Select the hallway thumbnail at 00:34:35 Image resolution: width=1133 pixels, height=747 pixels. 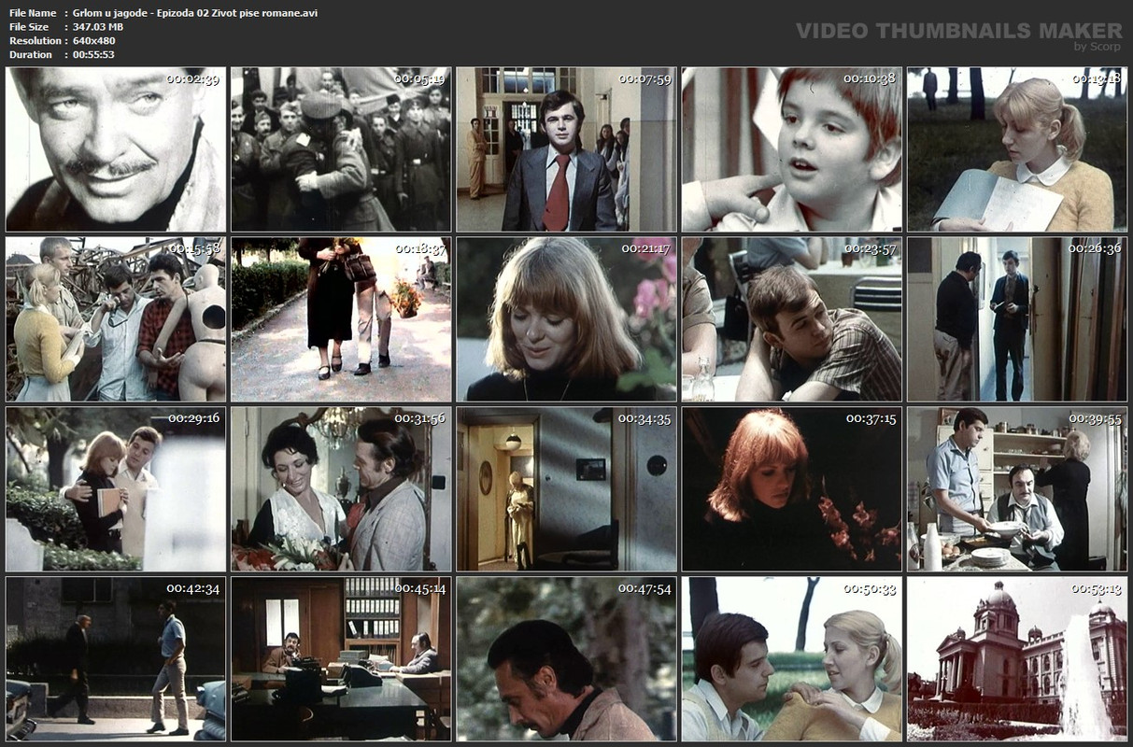(x=566, y=489)
